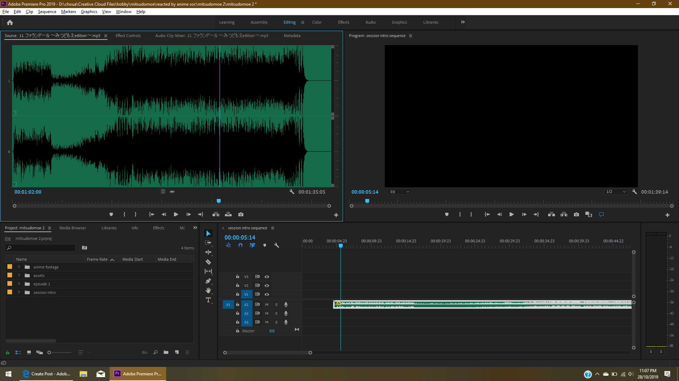Click the Editing workspace label
Screen dimensions: 679x381
coord(289,22)
